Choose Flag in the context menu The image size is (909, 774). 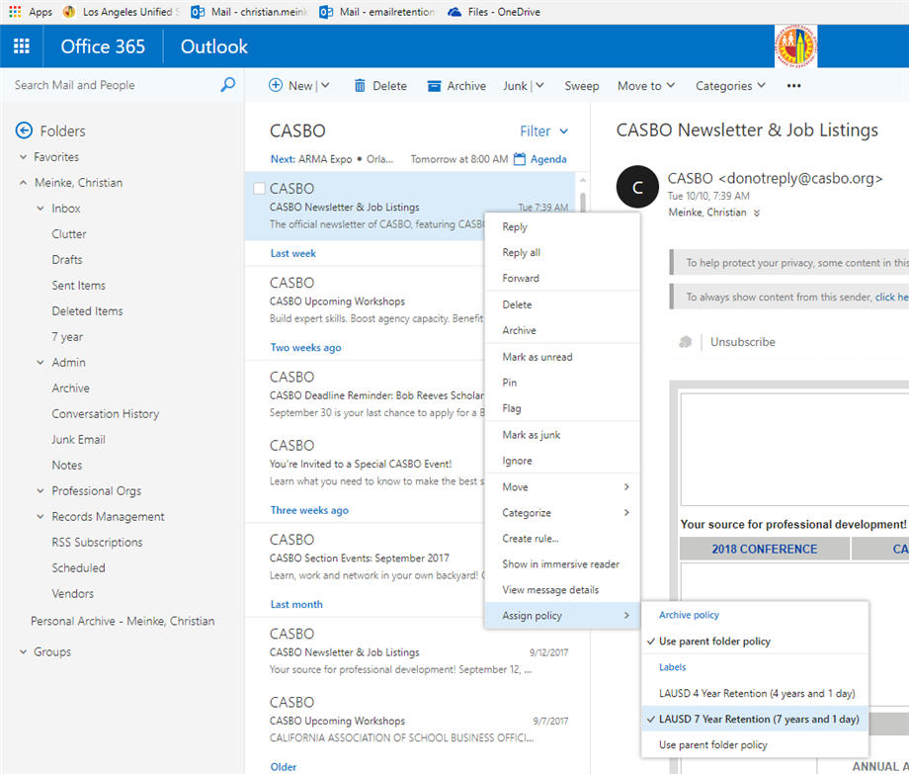[x=562, y=407]
